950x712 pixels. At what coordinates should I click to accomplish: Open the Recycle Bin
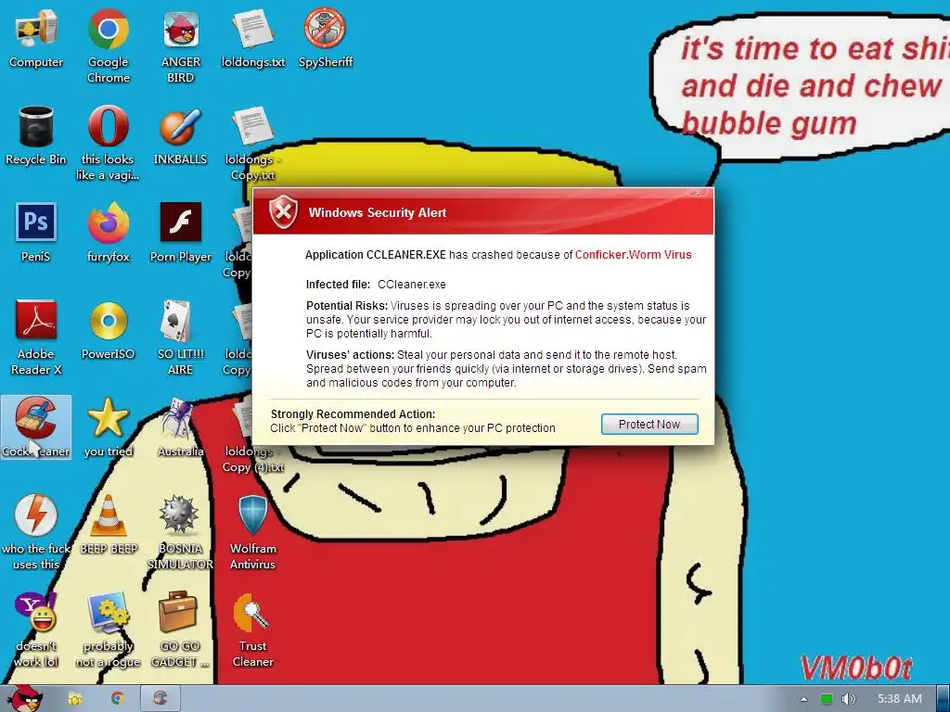point(36,135)
